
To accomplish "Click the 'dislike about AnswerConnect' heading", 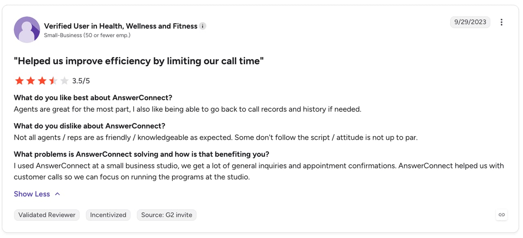I will 89,126.
